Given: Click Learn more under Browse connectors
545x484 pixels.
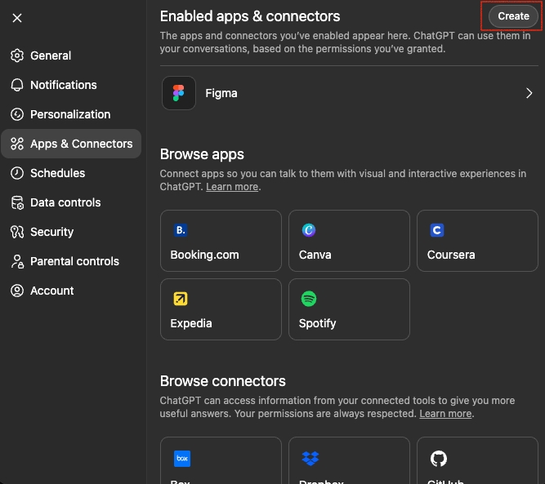Looking at the screenshot, I should [445, 414].
